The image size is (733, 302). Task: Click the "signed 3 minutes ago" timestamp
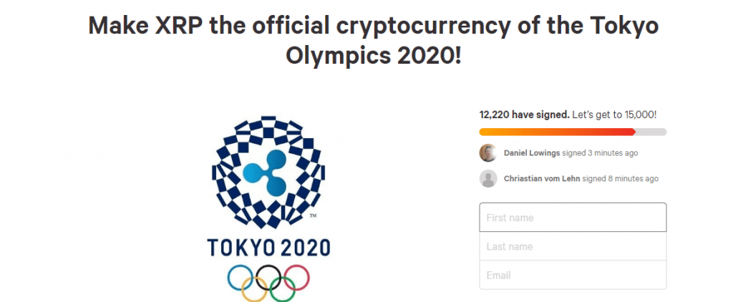[x=600, y=152]
